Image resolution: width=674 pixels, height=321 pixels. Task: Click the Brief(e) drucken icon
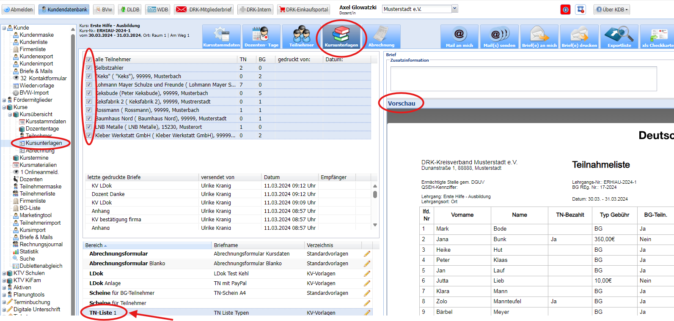click(x=579, y=36)
